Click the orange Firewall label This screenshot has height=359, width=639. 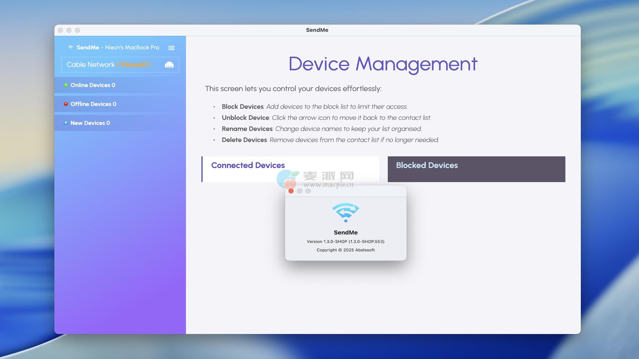[x=134, y=65]
